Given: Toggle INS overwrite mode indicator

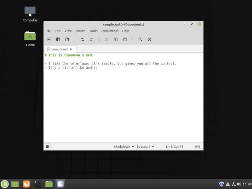Looking at the screenshot, I should (198, 146).
